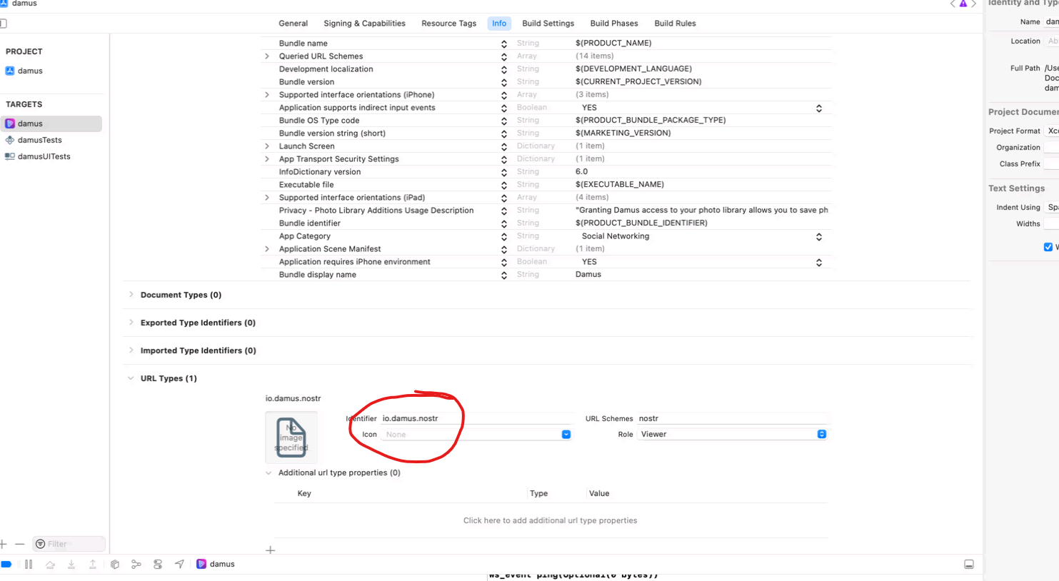Select the Info tab
This screenshot has height=581, width=1059.
[x=499, y=24]
